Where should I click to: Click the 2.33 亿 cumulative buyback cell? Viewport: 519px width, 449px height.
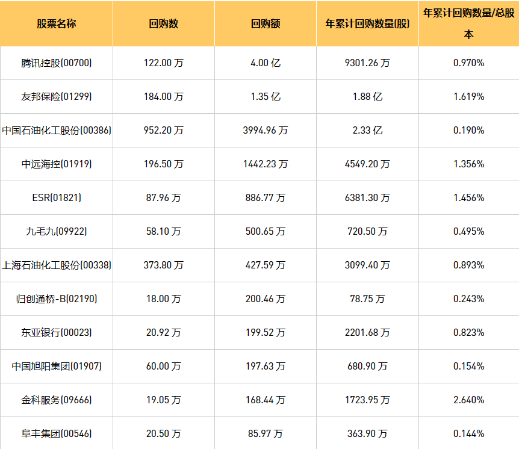click(x=367, y=131)
